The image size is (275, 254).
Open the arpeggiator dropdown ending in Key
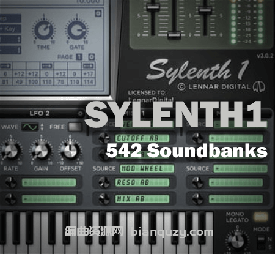pyautogui.click(x=10, y=29)
